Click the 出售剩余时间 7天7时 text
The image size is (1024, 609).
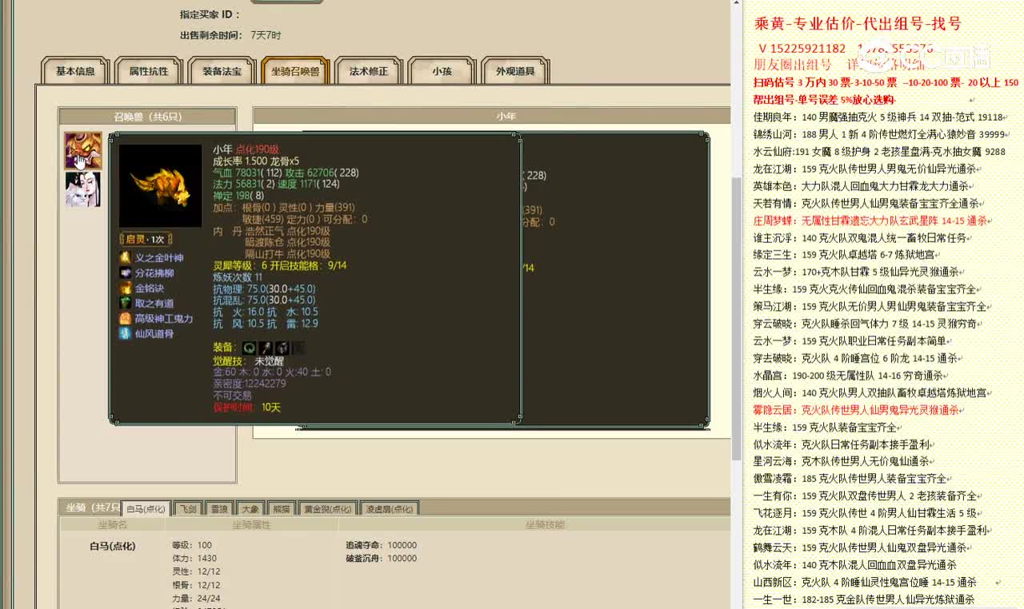click(x=230, y=35)
